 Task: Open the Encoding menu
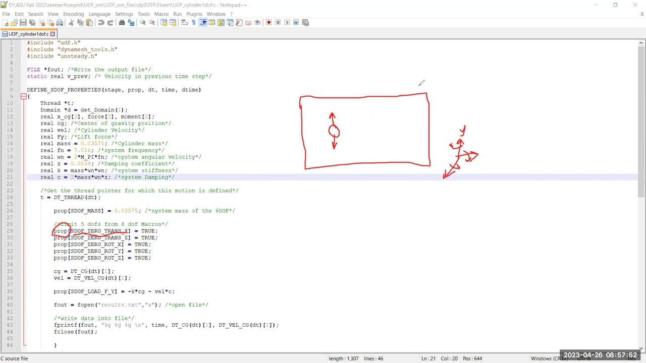click(74, 14)
